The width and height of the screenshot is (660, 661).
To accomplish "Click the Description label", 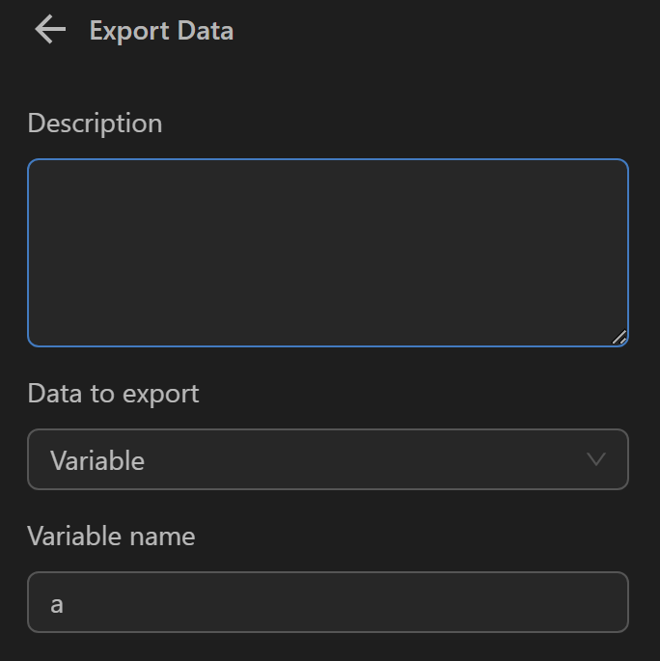I will (95, 124).
